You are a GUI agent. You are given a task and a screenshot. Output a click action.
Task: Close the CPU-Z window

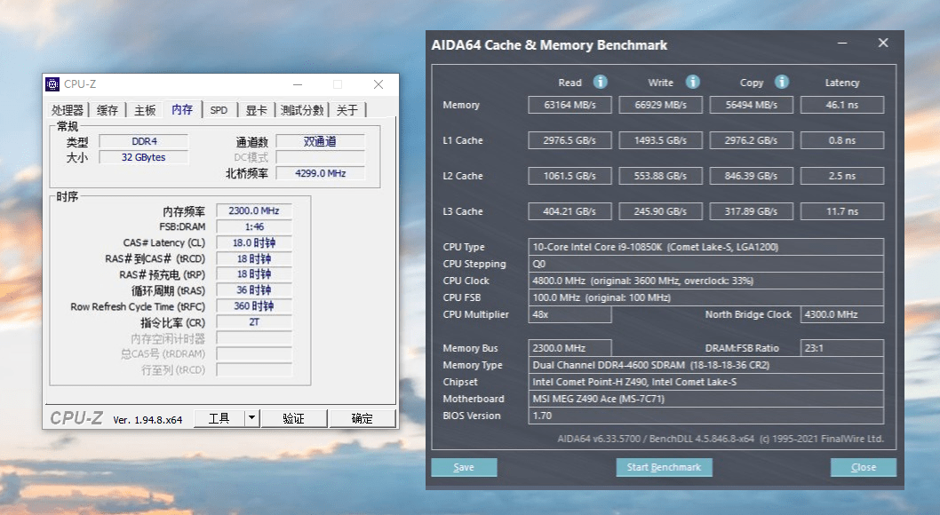click(378, 84)
